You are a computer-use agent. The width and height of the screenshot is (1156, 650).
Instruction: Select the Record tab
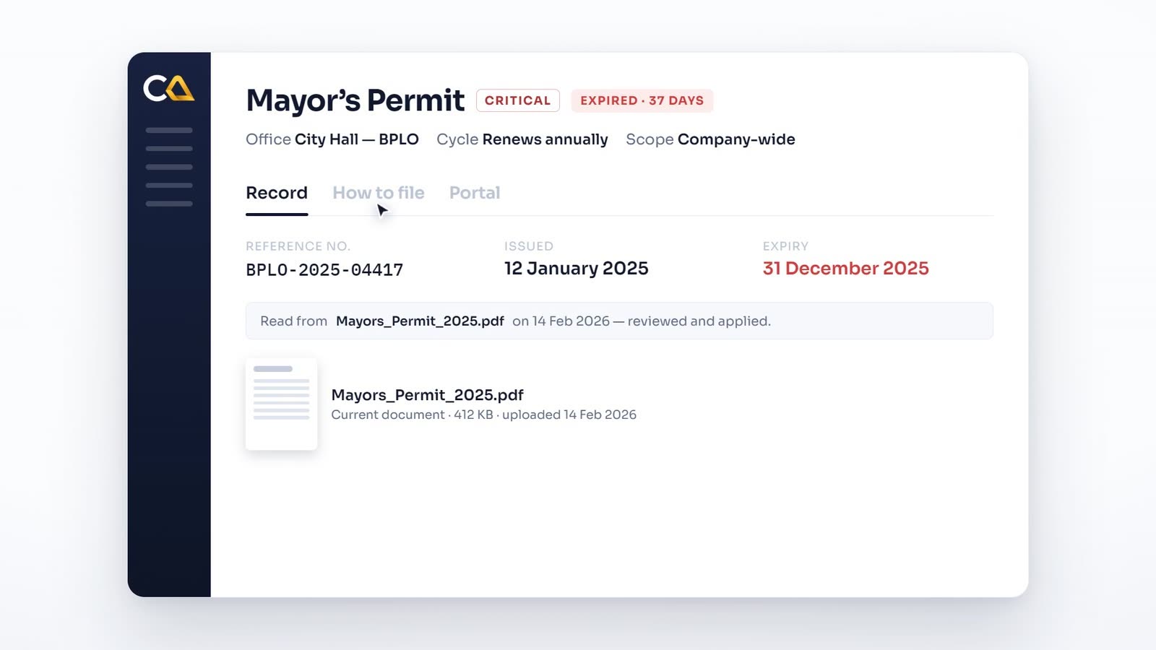click(x=277, y=193)
